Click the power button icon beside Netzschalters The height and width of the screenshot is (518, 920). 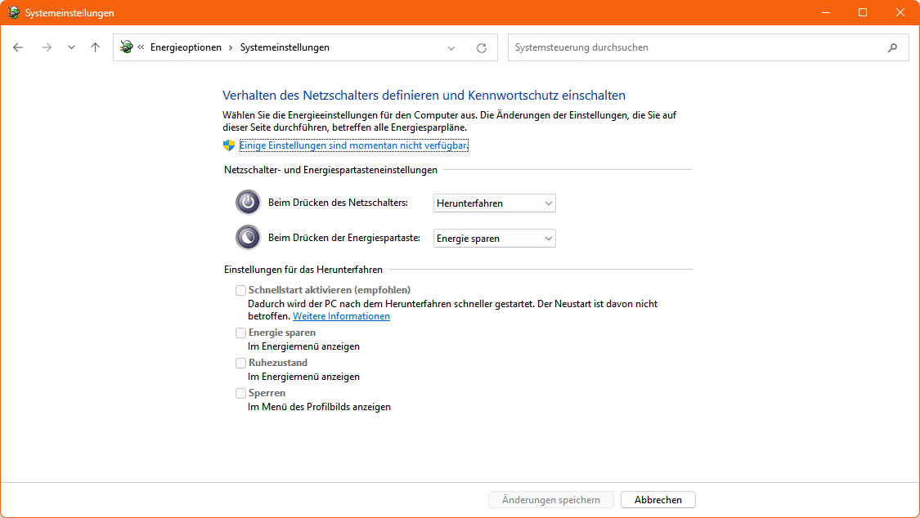(x=248, y=202)
